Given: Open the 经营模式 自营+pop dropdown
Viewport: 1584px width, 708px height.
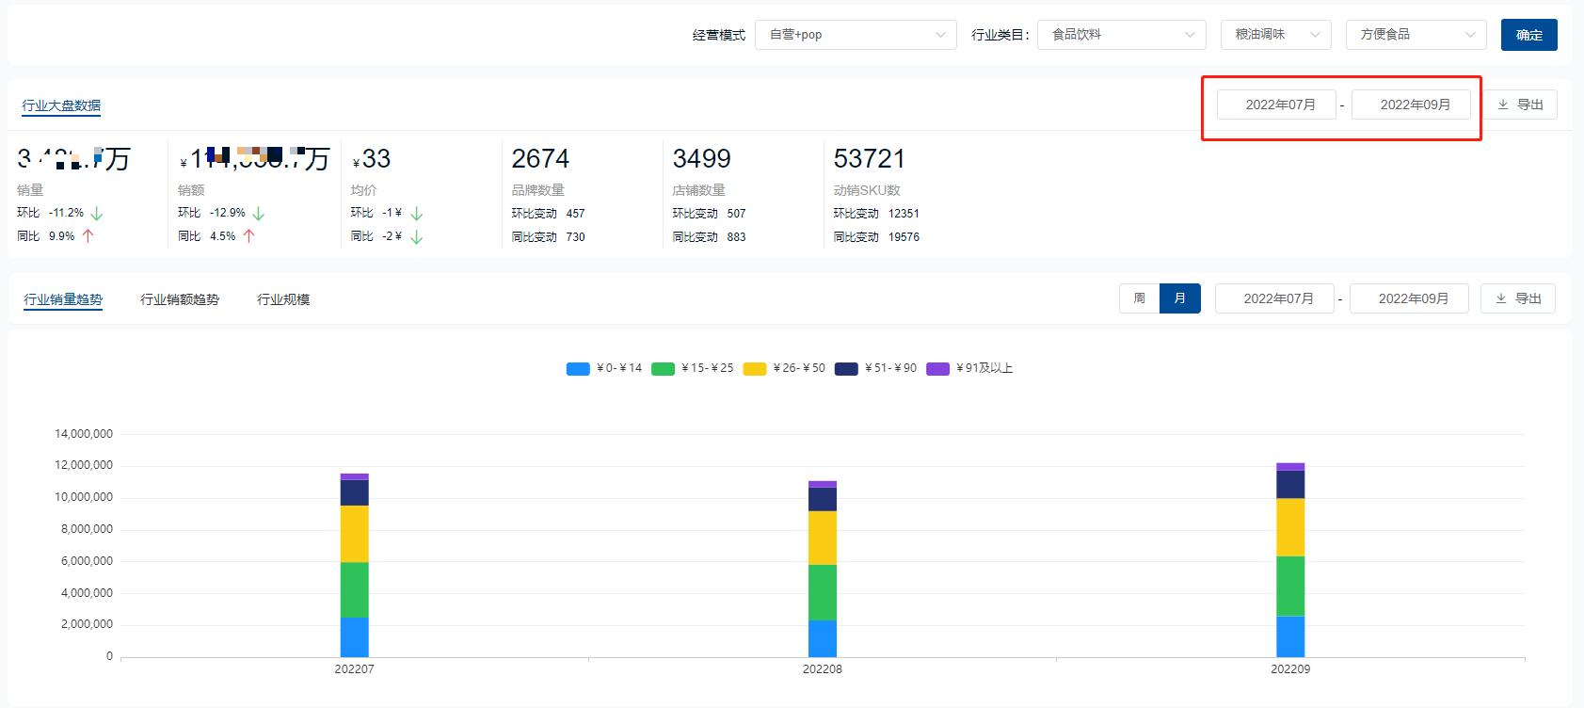Looking at the screenshot, I should pos(855,35).
